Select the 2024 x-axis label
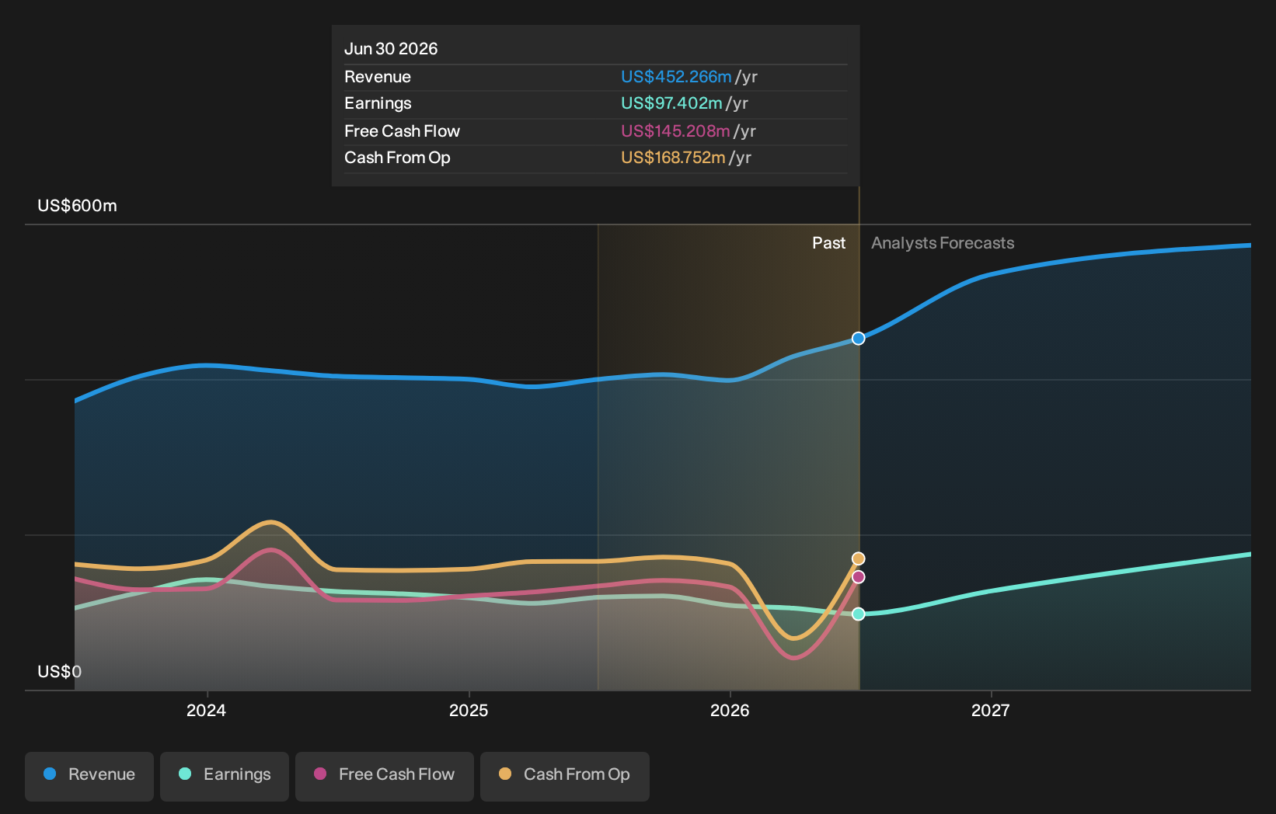The width and height of the screenshot is (1276, 814). (x=206, y=710)
